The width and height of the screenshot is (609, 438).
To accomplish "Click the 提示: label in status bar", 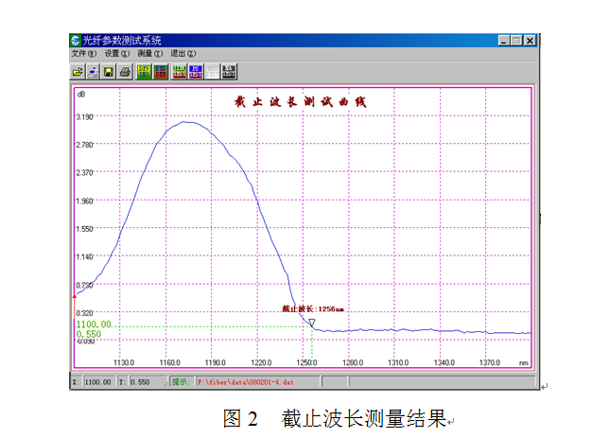I will pos(181,382).
